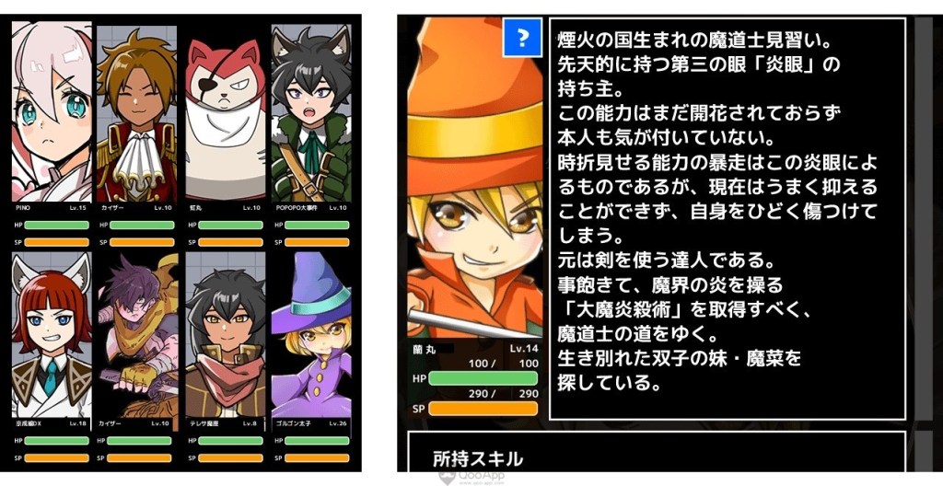Click the Lv.14 level indicator for 蘭丸
This screenshot has width=943, height=486.
point(524,348)
